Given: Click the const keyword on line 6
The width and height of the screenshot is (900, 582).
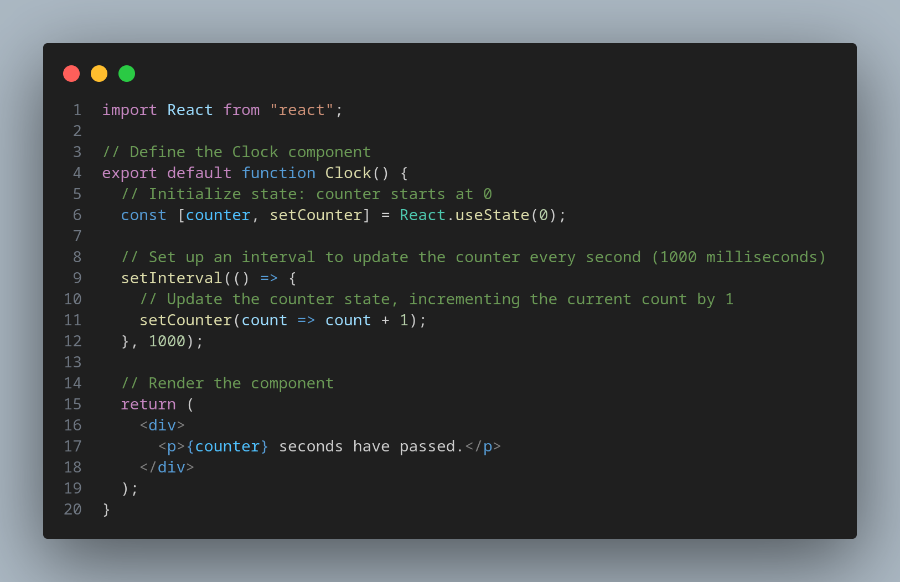Looking at the screenshot, I should 143,215.
